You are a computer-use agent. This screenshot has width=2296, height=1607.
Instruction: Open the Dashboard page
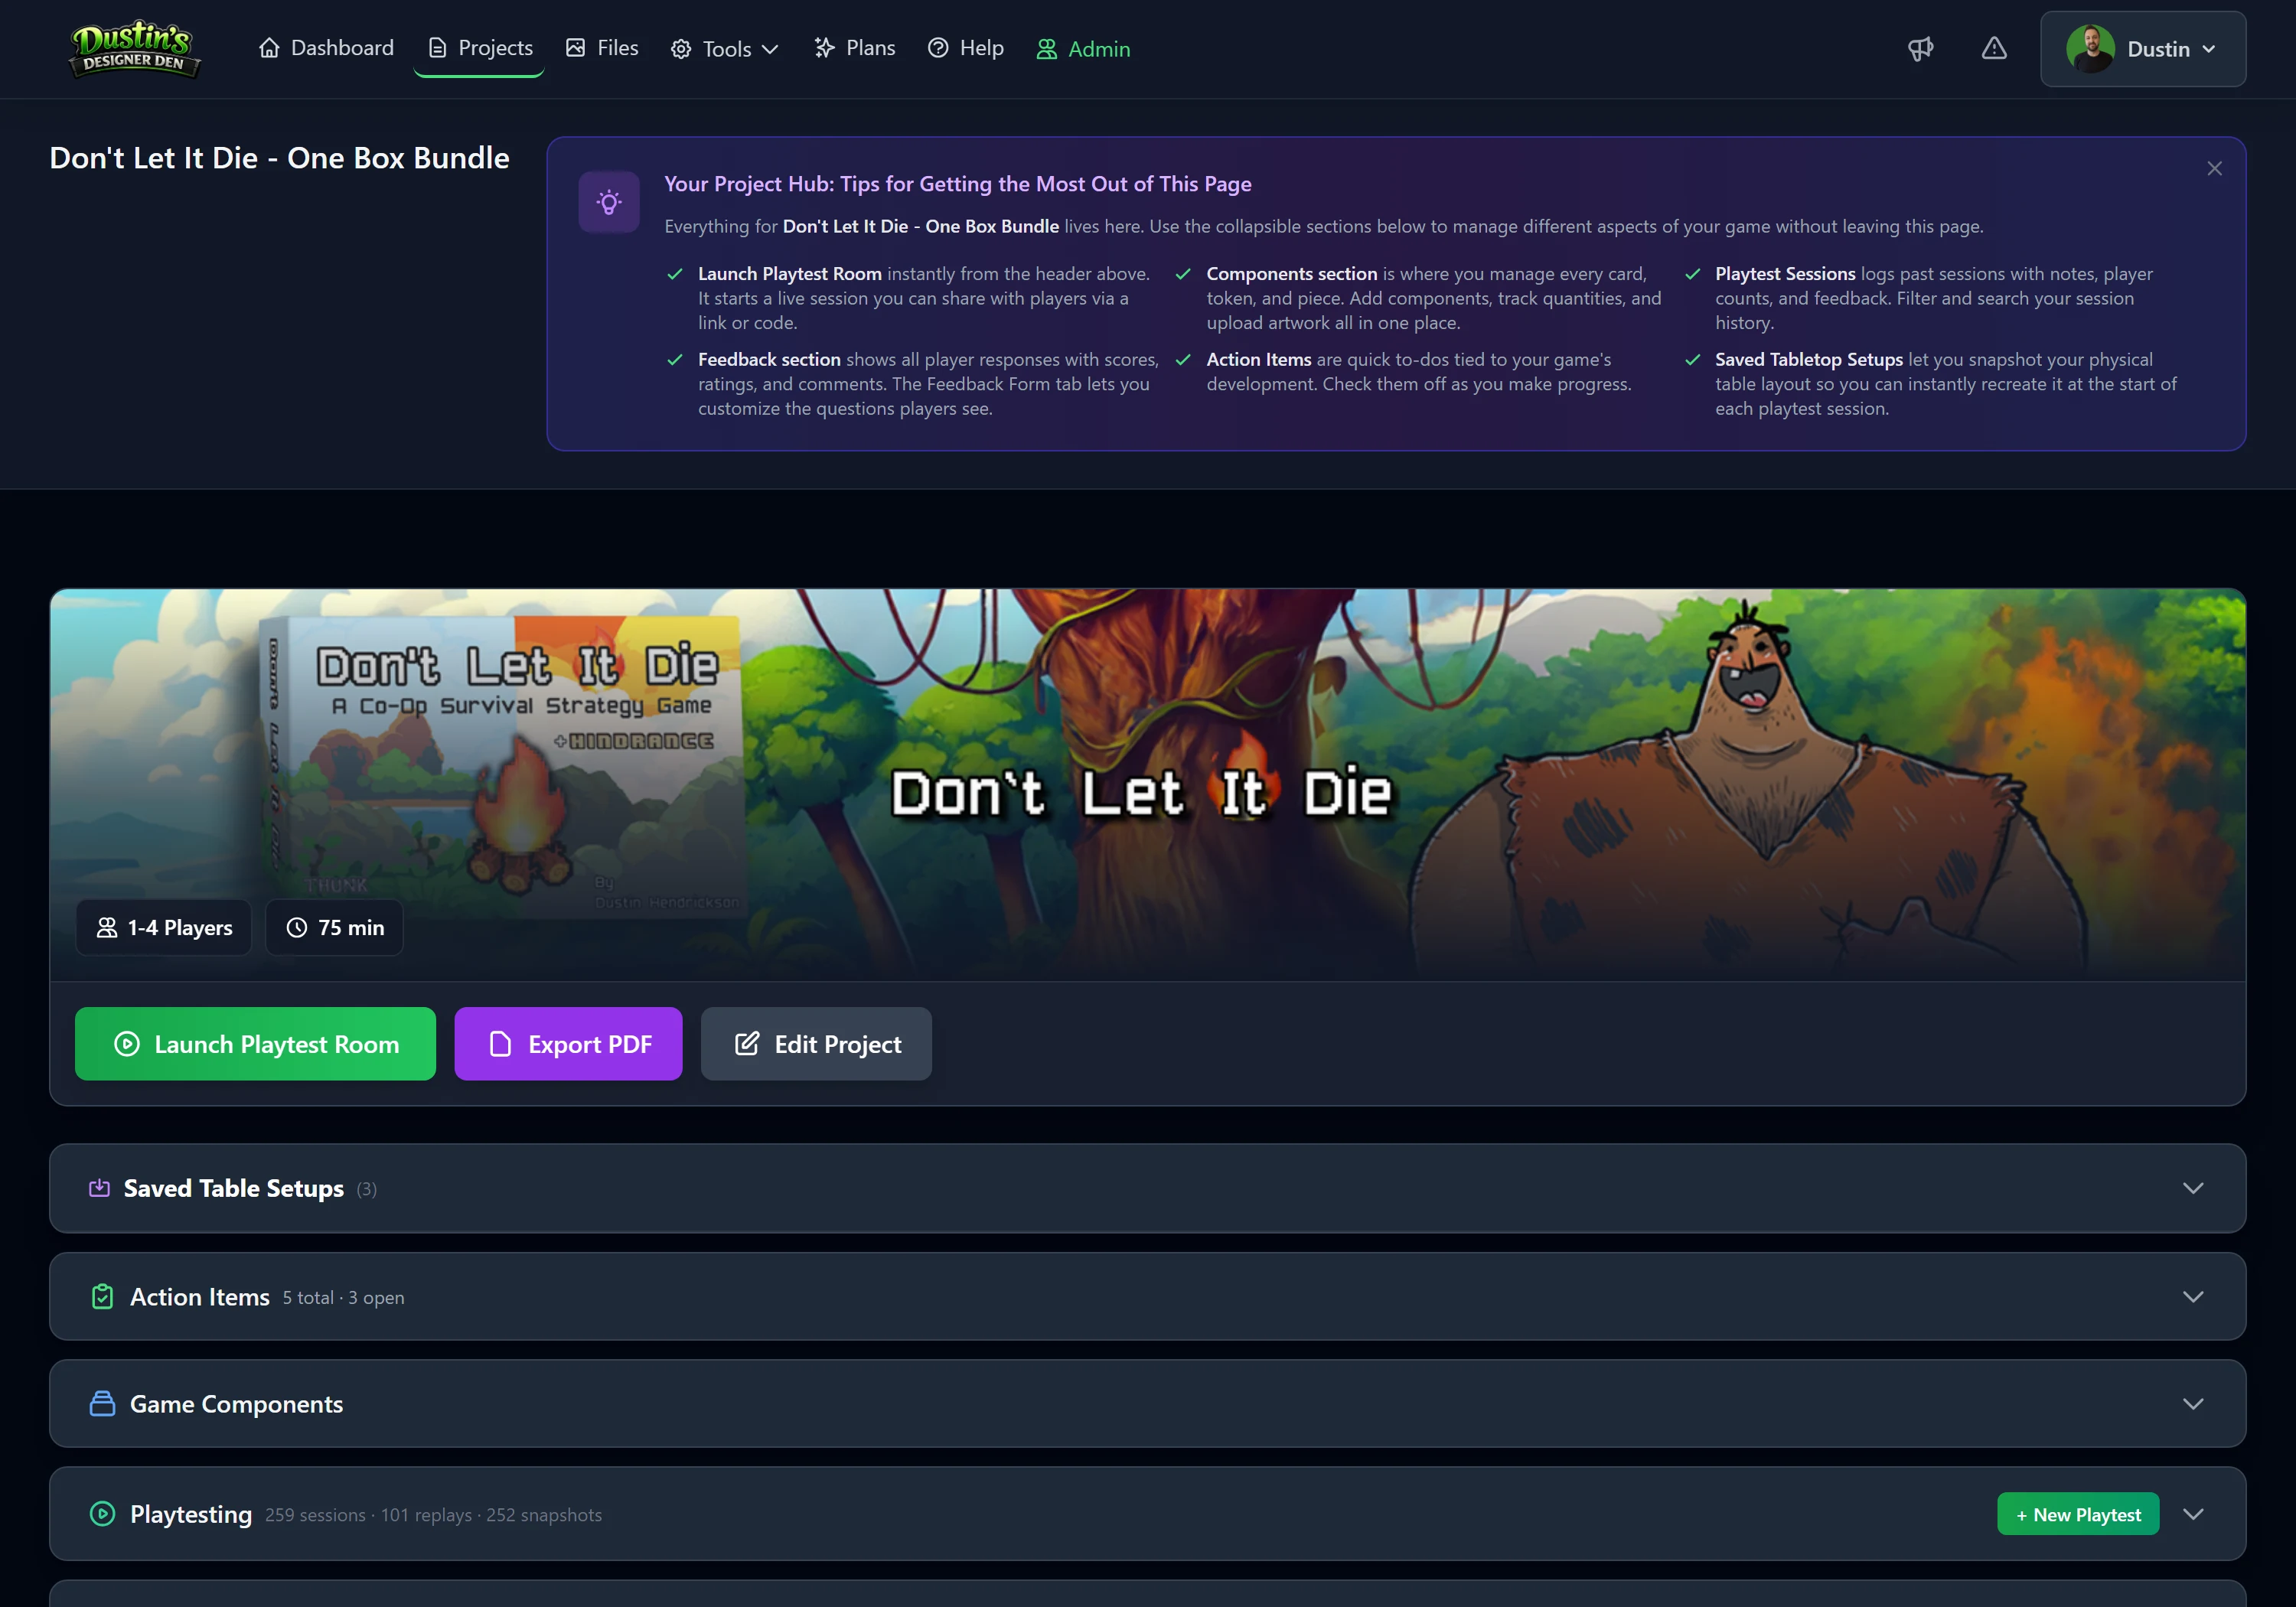click(326, 48)
